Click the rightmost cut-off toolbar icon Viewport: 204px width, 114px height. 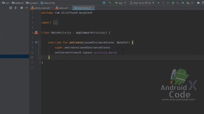pyautogui.click(x=203, y=3)
